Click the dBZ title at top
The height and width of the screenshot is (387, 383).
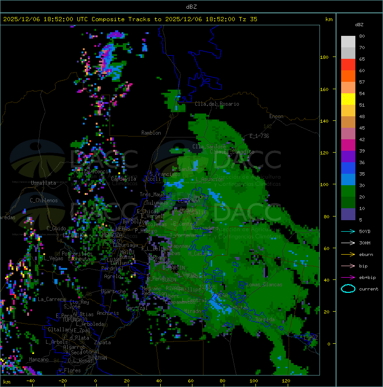click(x=191, y=6)
